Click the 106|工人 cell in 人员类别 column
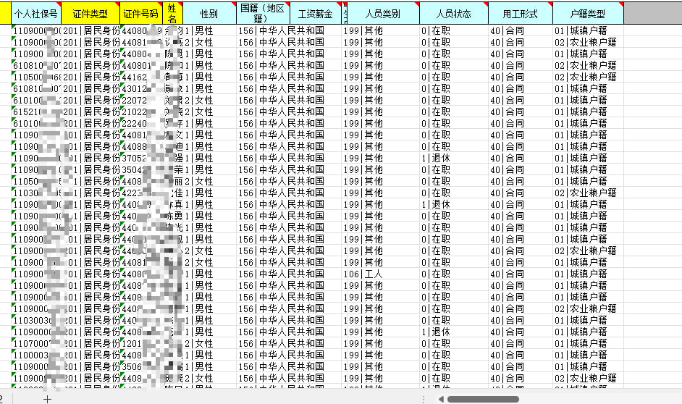Viewport: 682px width, 404px height. click(380, 274)
